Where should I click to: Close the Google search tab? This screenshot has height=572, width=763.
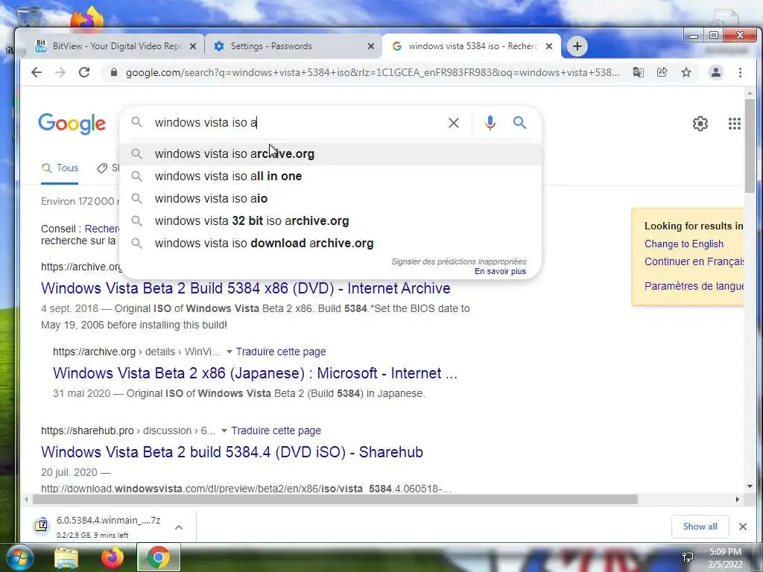pyautogui.click(x=549, y=46)
